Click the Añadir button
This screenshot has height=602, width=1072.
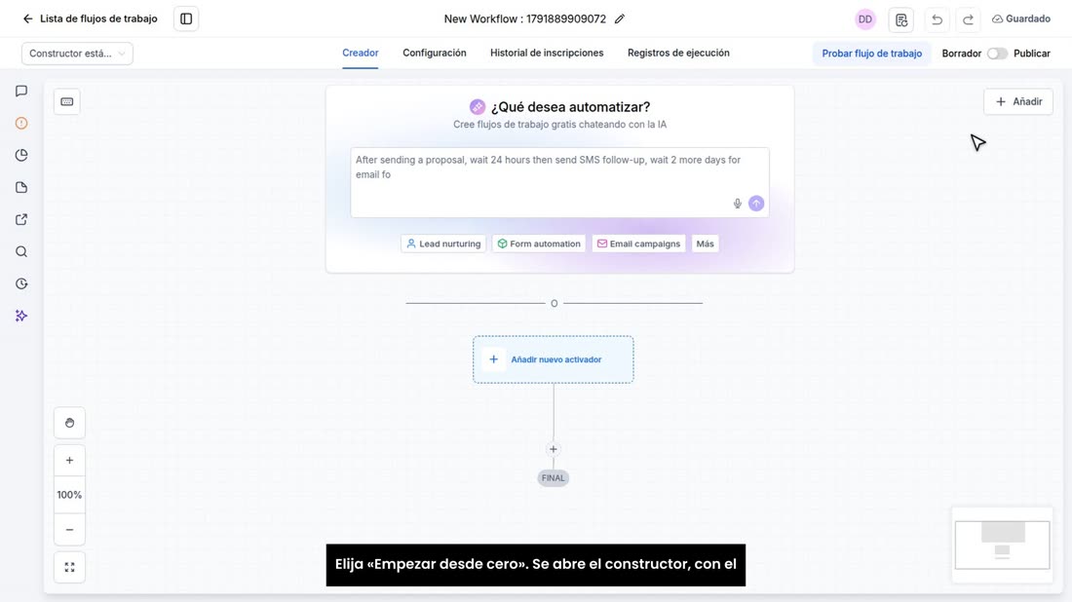1018,102
